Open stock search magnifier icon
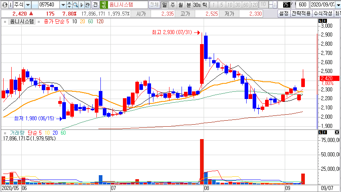Image resolution: width=341 pixels, height=192 pixels. point(76,4)
